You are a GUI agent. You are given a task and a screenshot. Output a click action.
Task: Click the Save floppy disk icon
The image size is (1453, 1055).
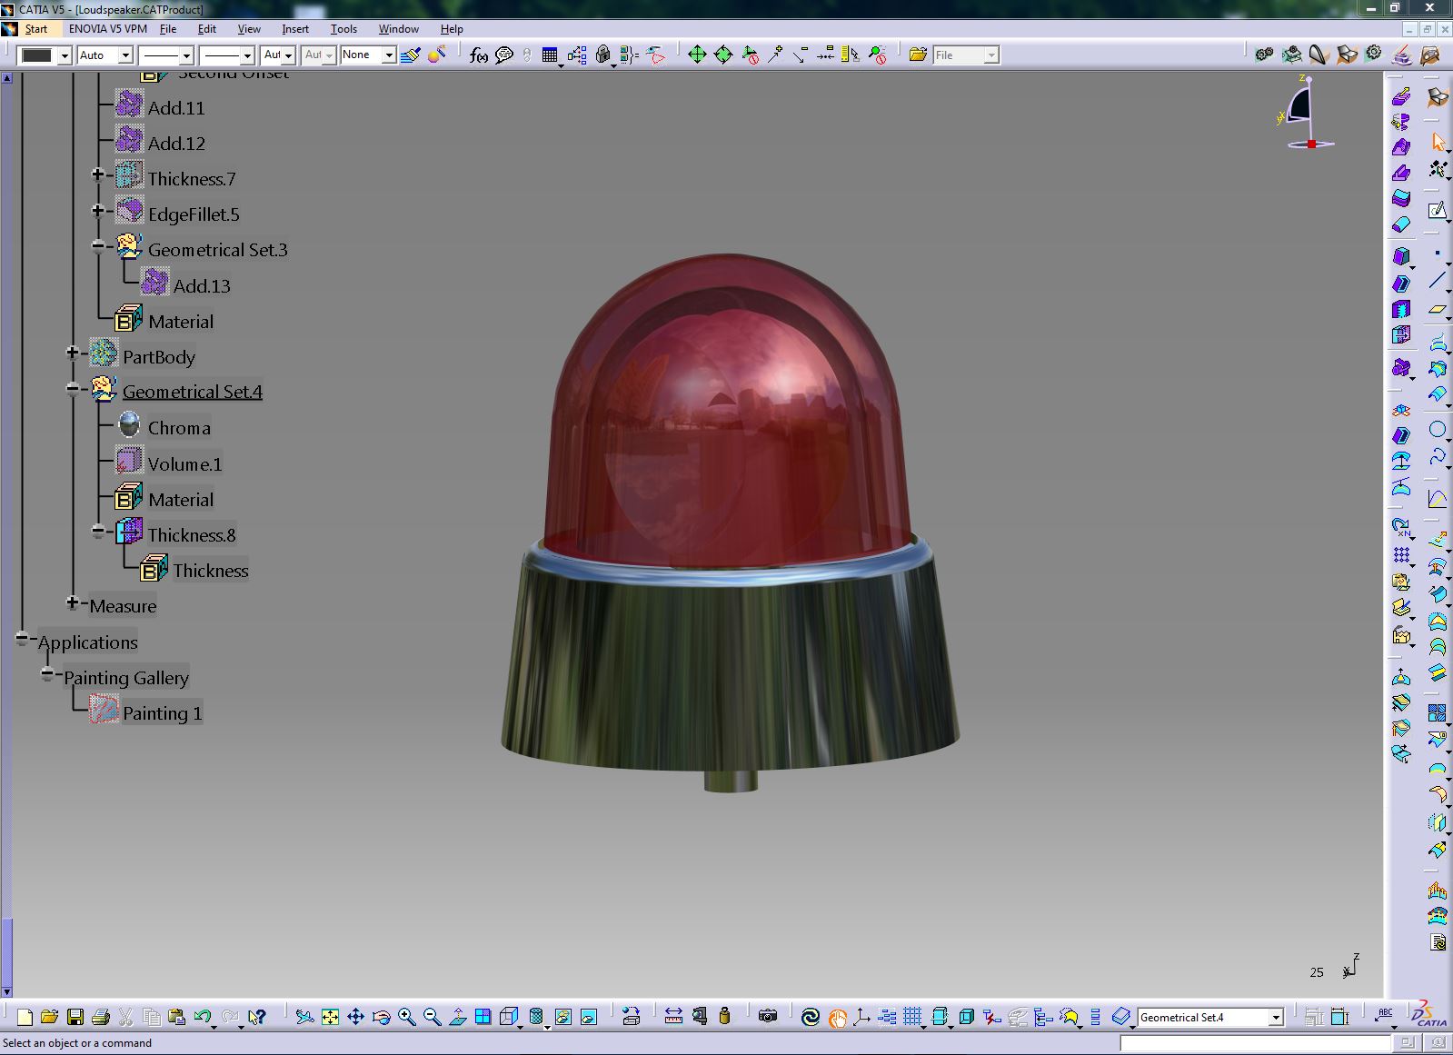tap(75, 1017)
